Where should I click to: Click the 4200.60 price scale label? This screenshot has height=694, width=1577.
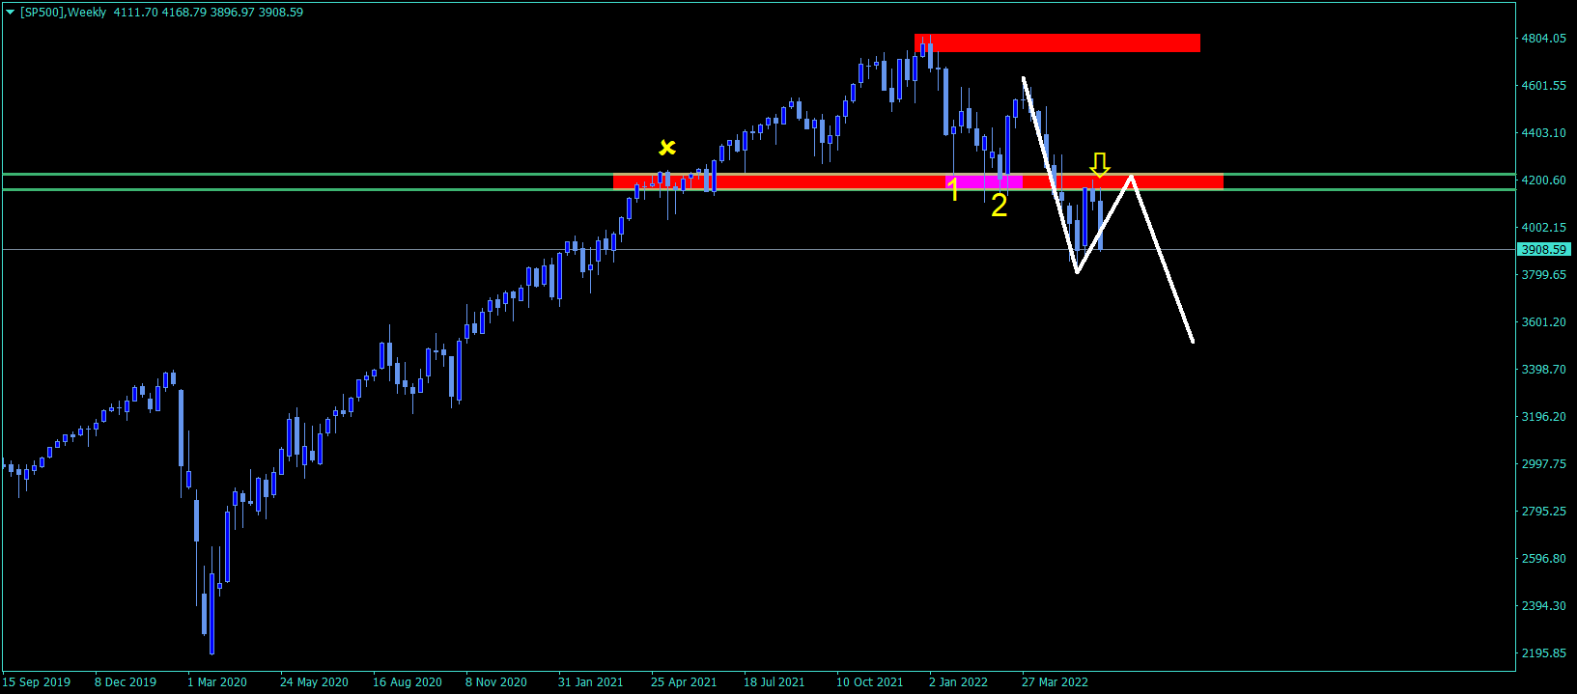1543,180
